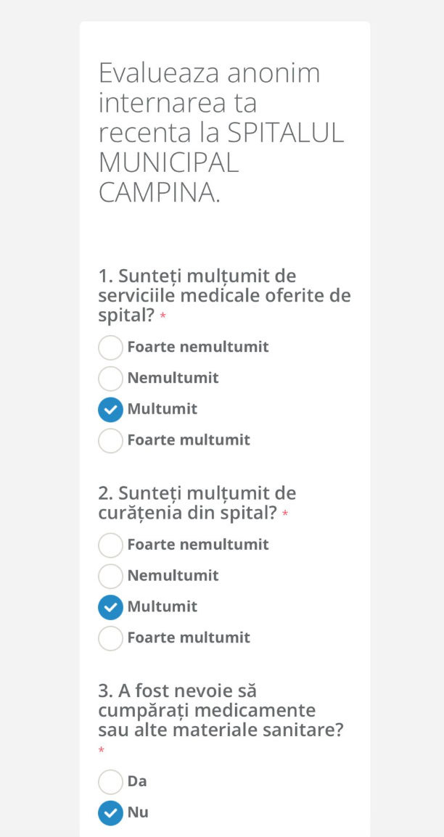Screen dimensions: 444x837
Task: Click the 'Foarte nemultumit' label text in question 1
Action: [198, 347]
